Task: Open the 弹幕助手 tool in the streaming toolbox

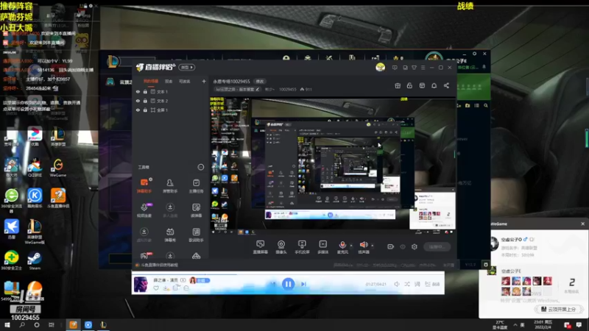Action: pos(144,186)
